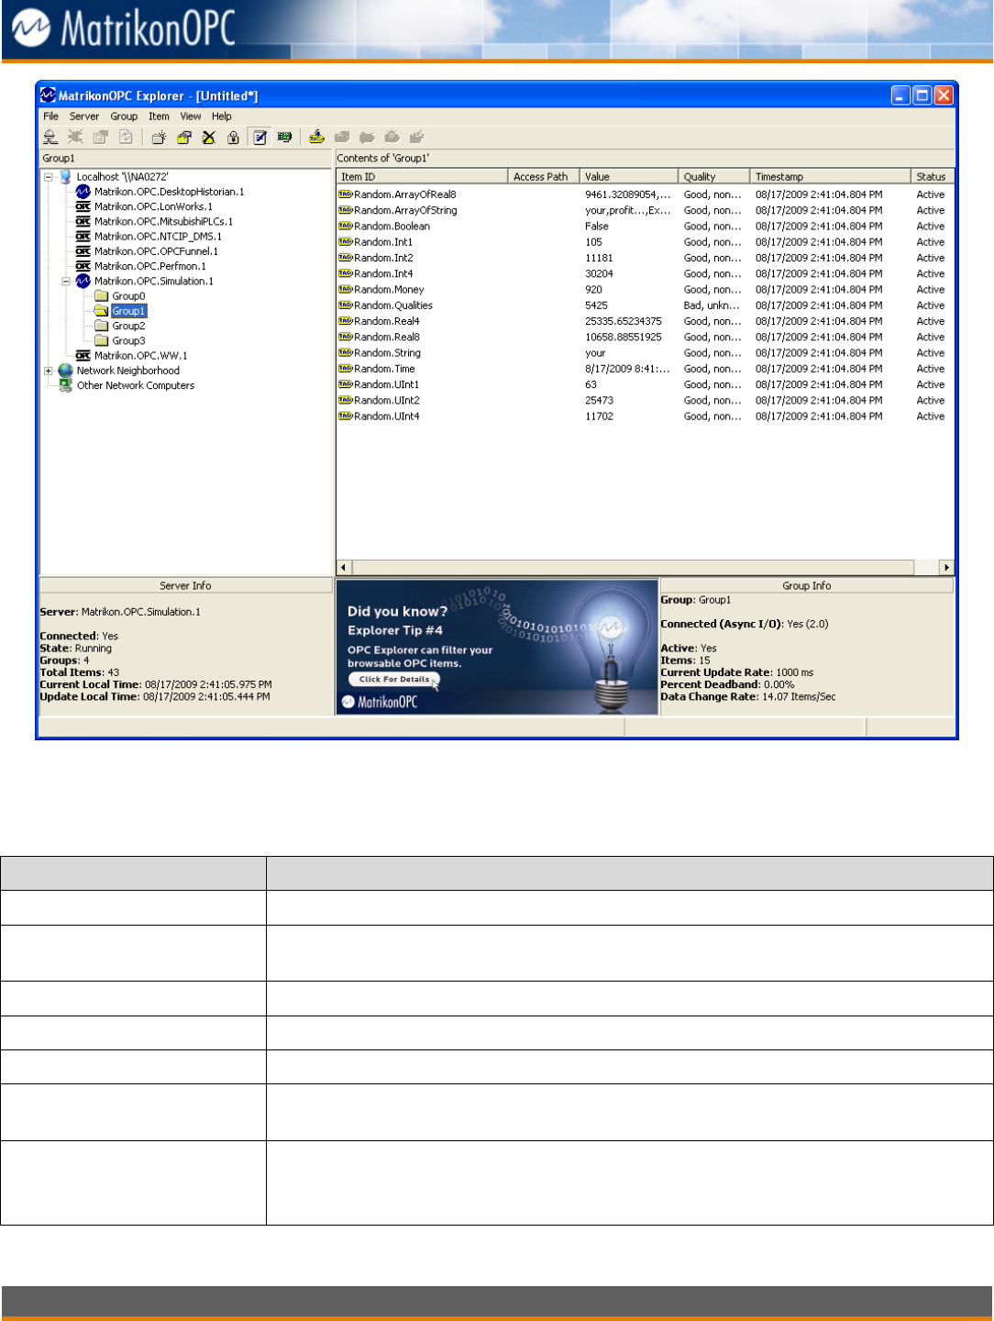Click the tag icon beside Random.String
The height and width of the screenshot is (1321, 994).
(x=346, y=352)
